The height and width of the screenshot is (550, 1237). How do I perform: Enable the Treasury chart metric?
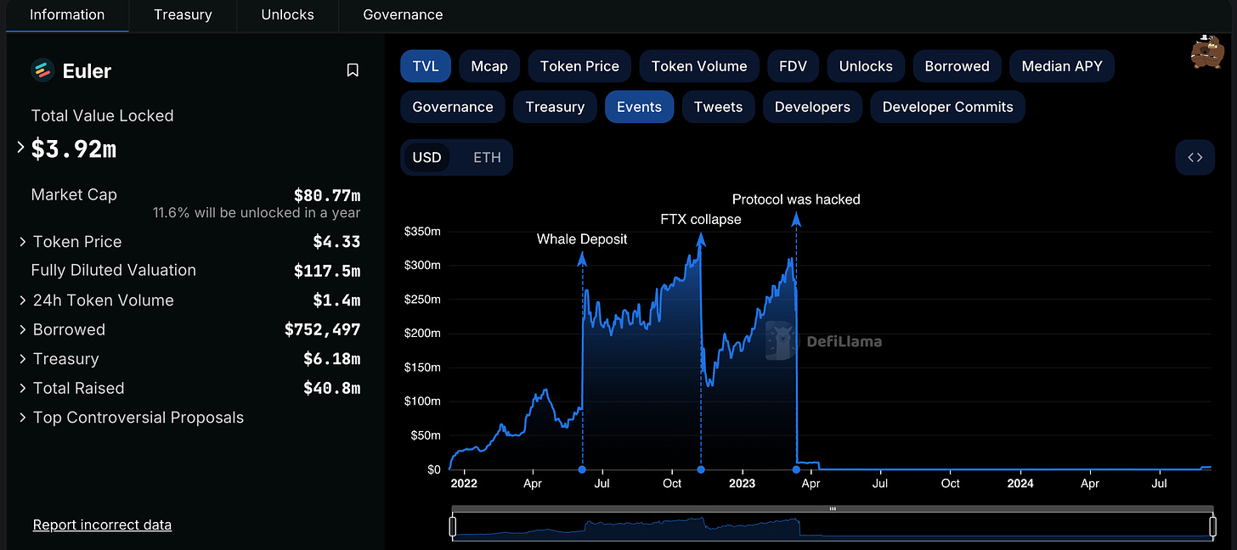[555, 107]
